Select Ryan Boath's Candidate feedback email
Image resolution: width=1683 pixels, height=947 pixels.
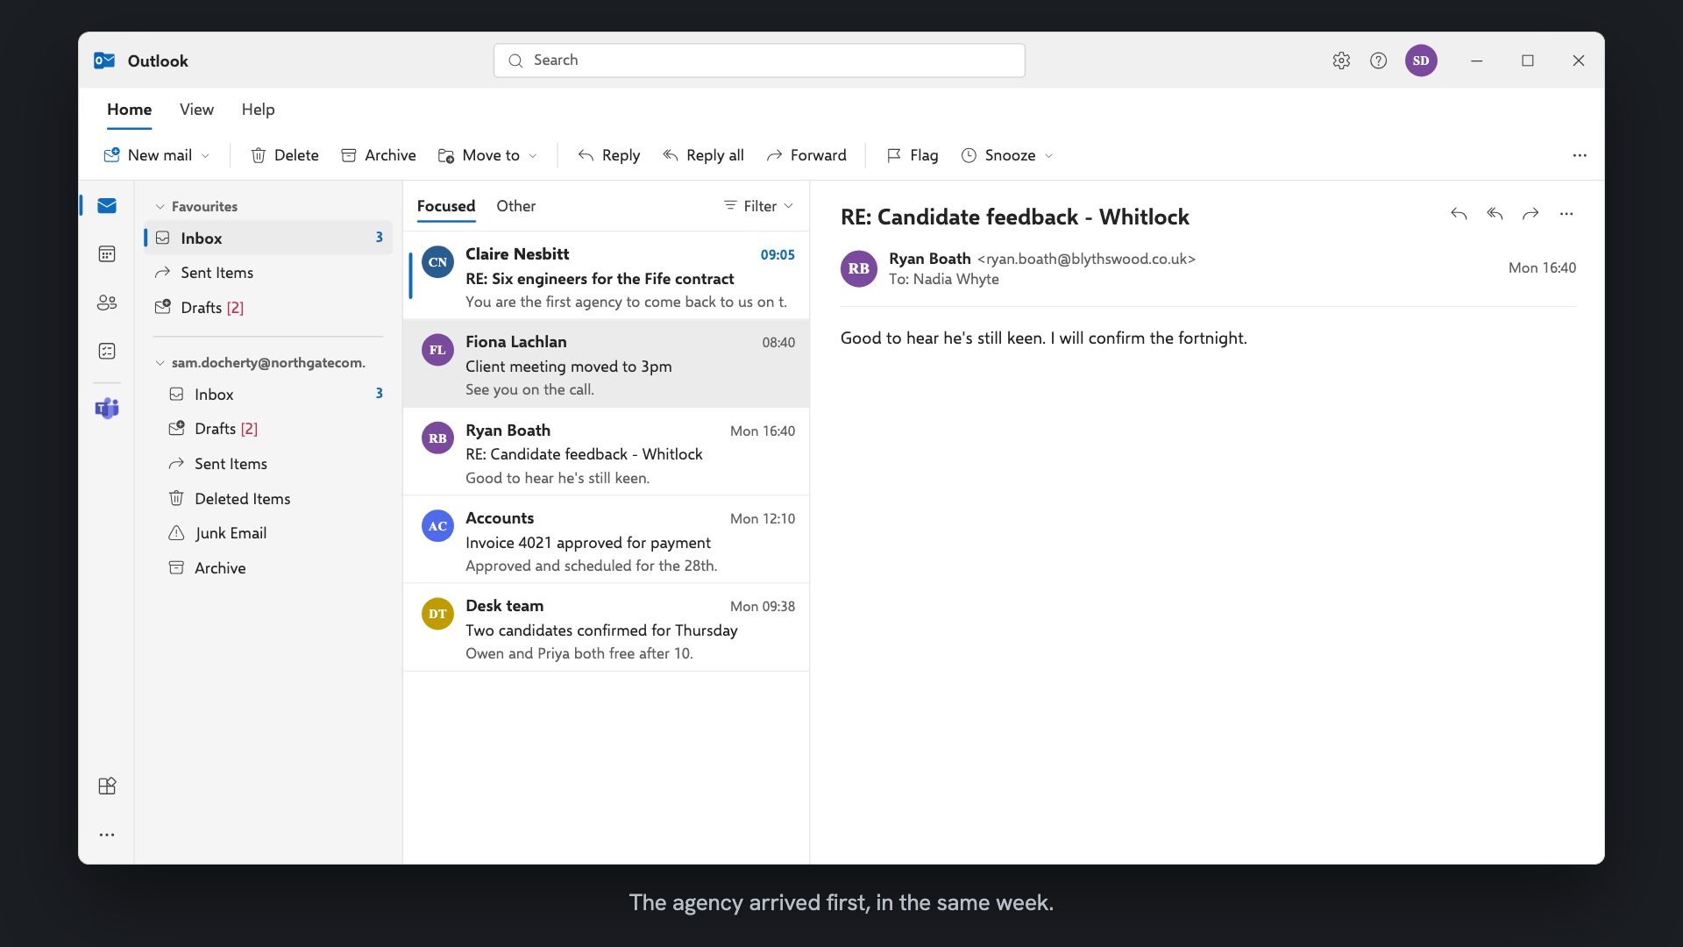(x=606, y=452)
